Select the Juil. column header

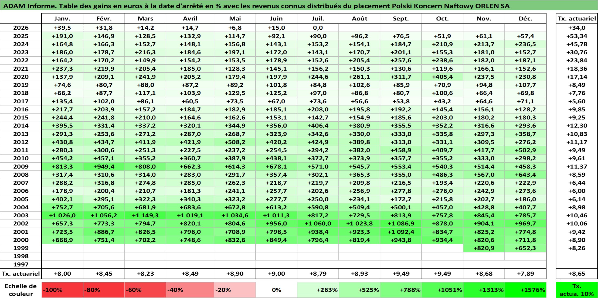coord(318,19)
